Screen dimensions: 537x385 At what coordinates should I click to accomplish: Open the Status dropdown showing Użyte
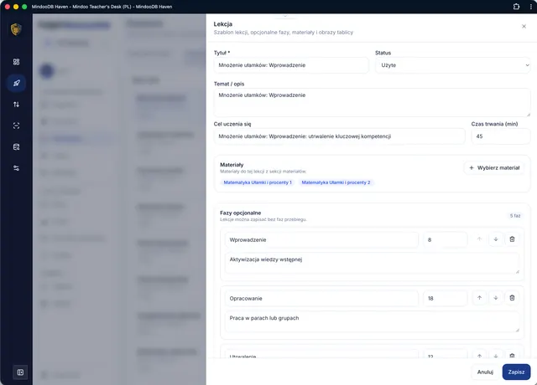point(453,65)
